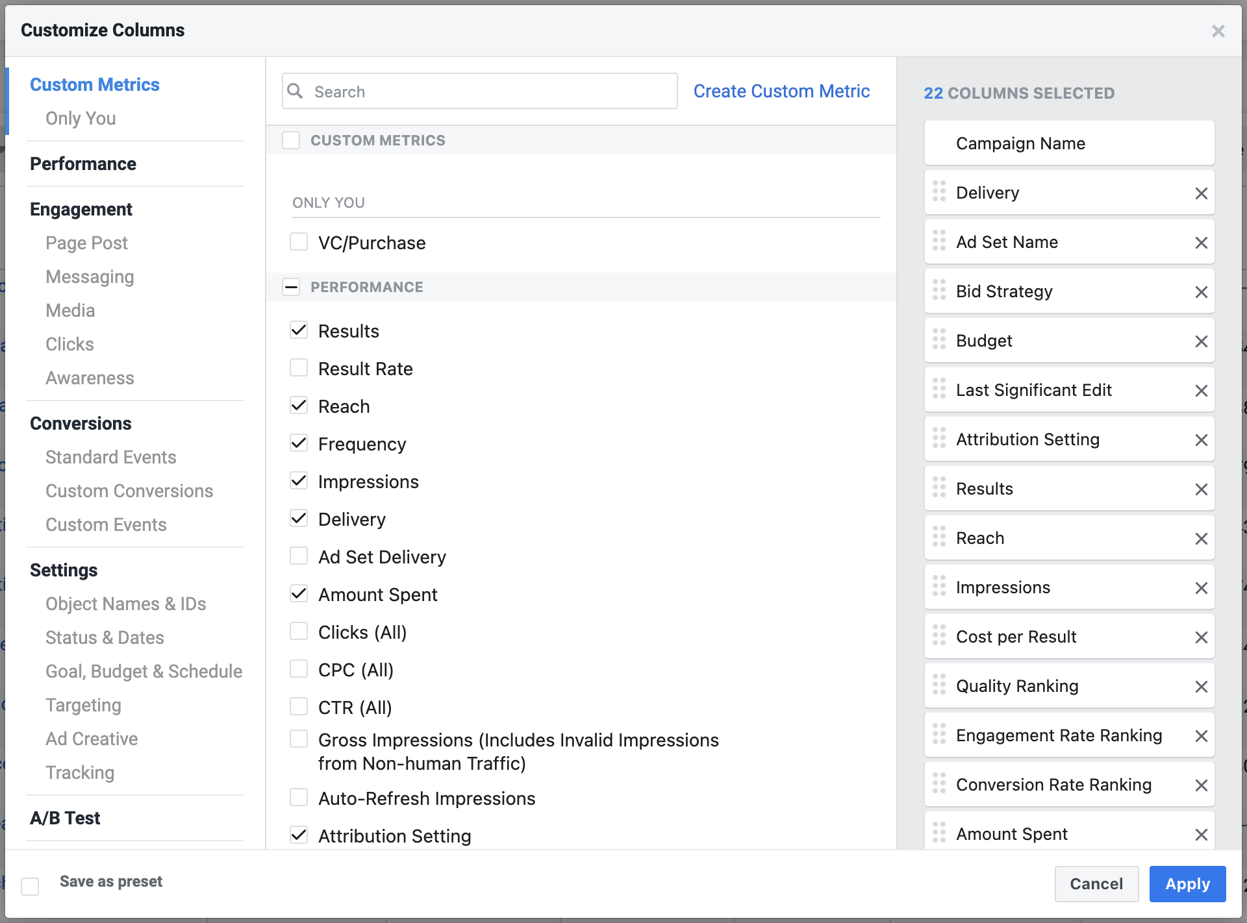Enable CTR (All) metric
The width and height of the screenshot is (1247, 923).
[299, 706]
